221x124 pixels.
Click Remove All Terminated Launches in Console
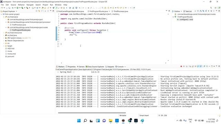[186, 66]
